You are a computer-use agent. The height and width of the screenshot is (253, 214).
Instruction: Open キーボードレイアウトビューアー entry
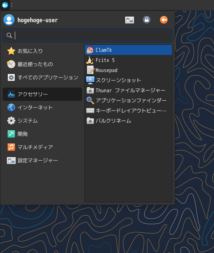[128, 111]
